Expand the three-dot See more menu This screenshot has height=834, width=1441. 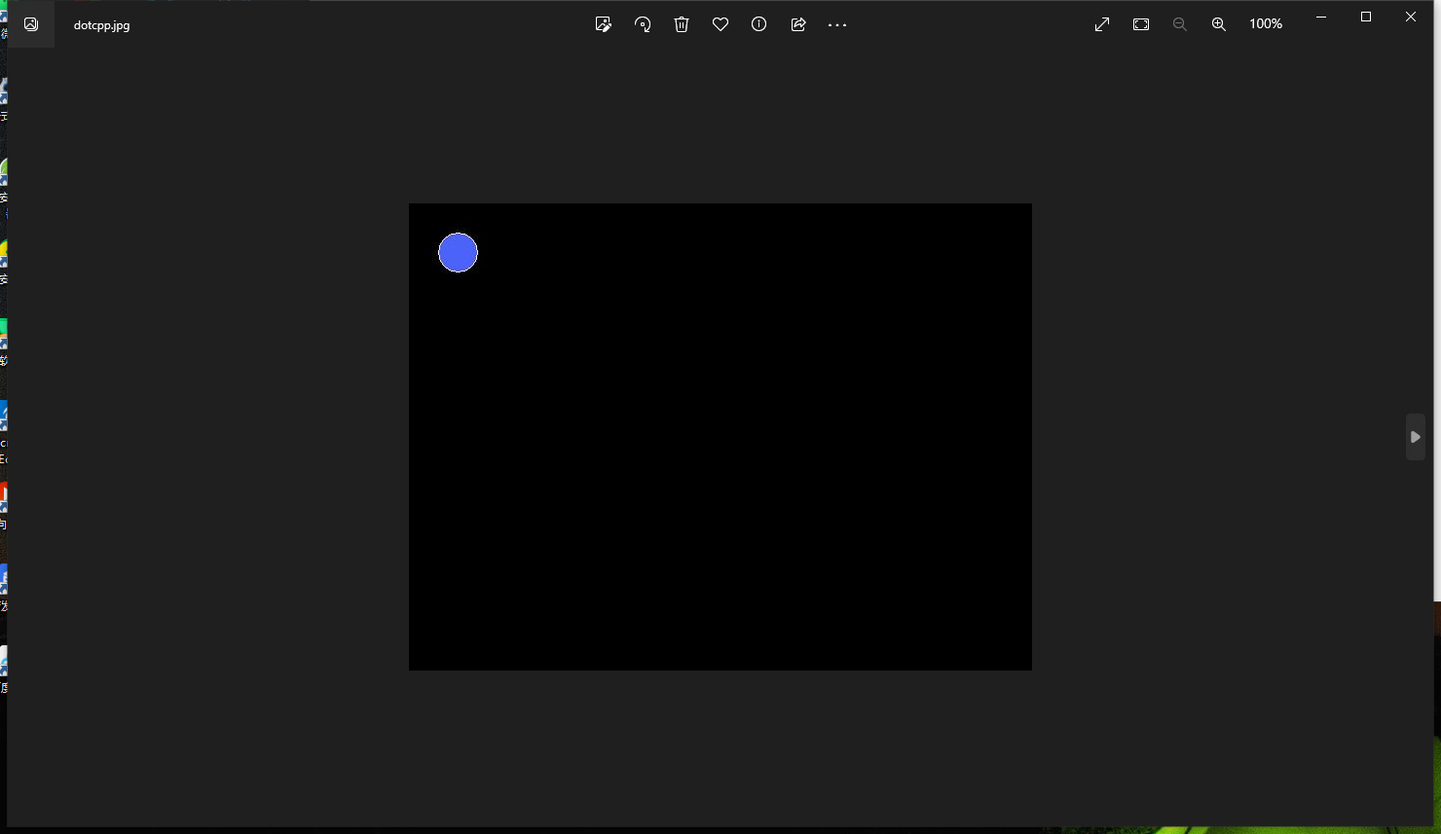coord(837,24)
